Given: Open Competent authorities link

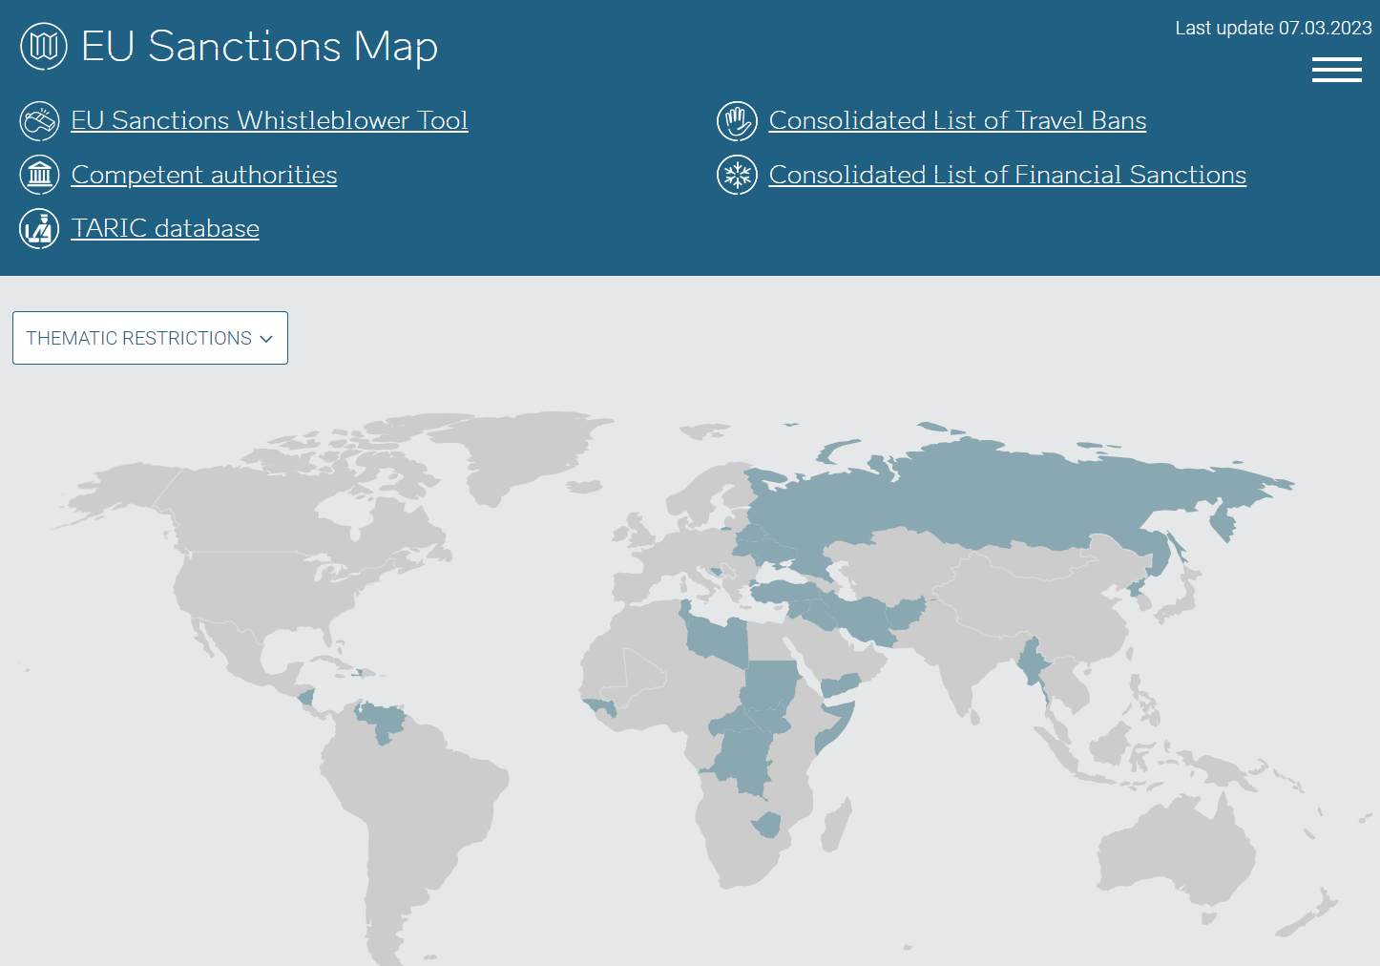Looking at the screenshot, I should point(204,175).
